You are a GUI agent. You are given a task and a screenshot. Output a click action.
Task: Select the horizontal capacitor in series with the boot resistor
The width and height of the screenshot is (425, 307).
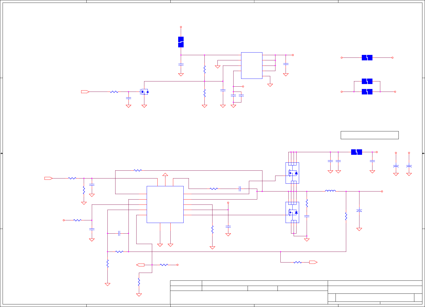(x=240, y=189)
